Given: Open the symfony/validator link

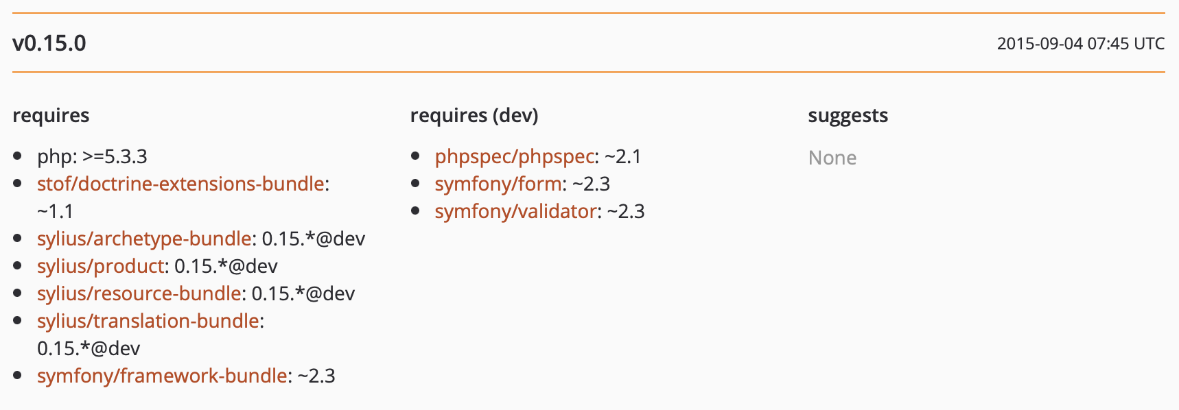Looking at the screenshot, I should click(515, 211).
